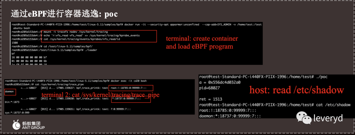Click the "pid=68027" line
Screen dimensions: 355x135
210,88
